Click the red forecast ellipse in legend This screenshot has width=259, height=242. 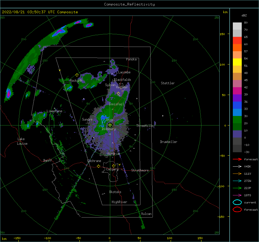point(237,209)
